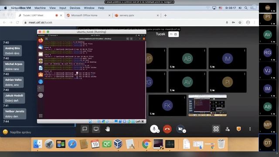Open the View menu in VirtualBox menu bar
The image size is (279, 157).
[x=52, y=8]
